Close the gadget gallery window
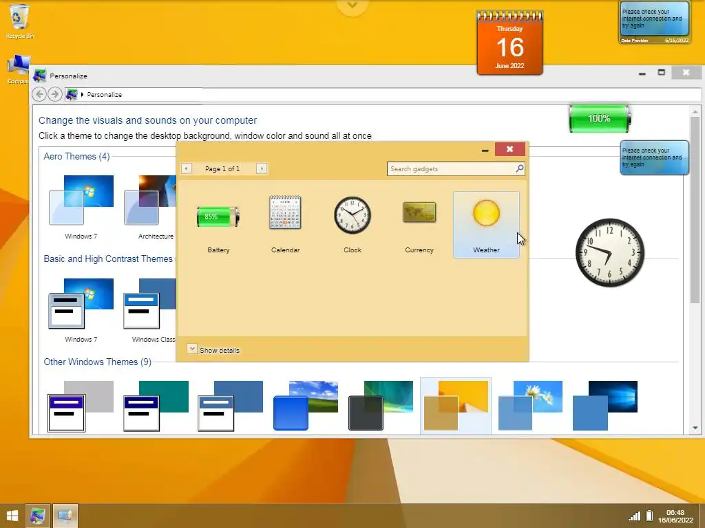 coord(510,149)
